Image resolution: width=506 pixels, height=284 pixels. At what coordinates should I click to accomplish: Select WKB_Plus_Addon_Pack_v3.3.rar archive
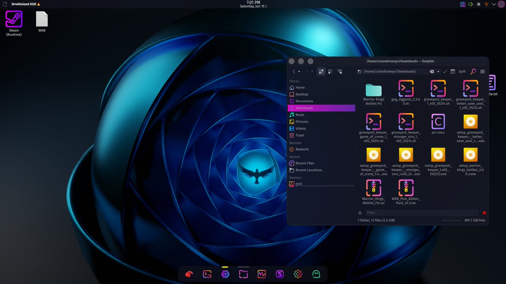click(406, 192)
